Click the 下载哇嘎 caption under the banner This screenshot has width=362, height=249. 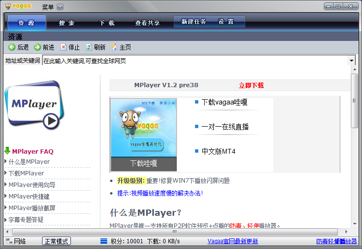144,164
